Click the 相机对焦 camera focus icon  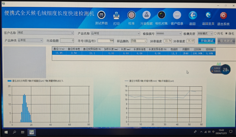click(x=162, y=15)
